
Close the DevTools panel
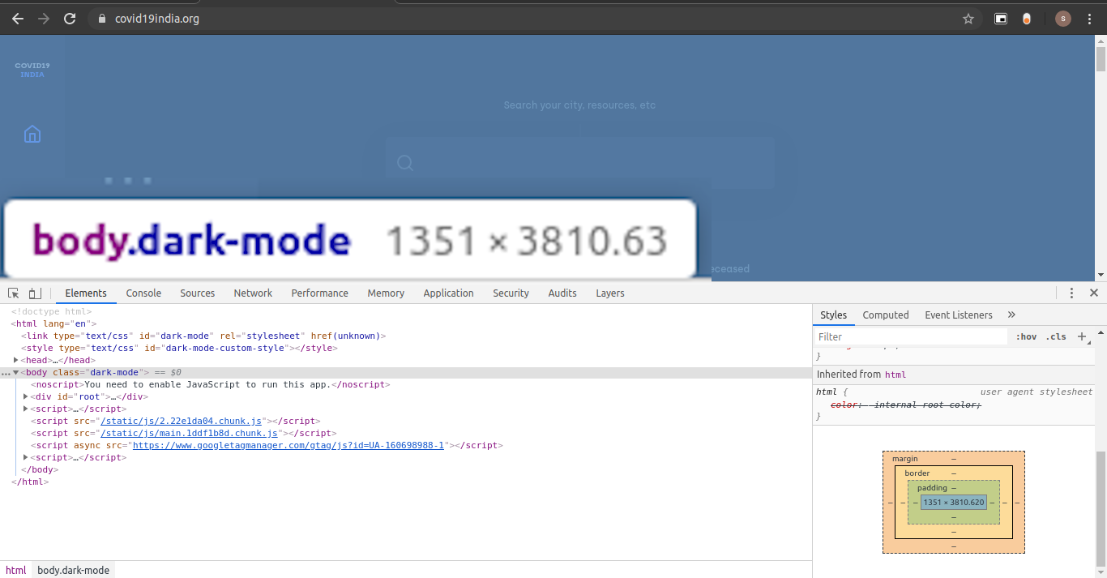coord(1094,293)
